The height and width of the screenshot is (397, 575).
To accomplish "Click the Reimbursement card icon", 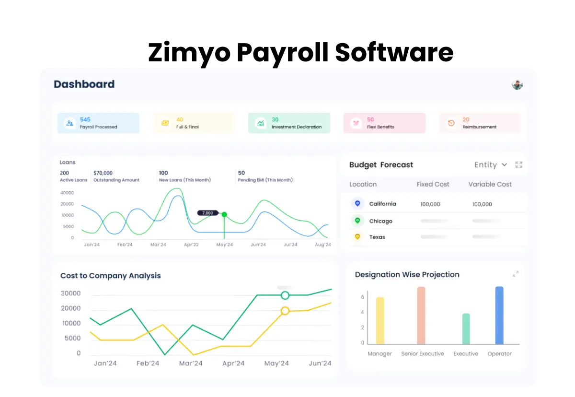I will (451, 123).
